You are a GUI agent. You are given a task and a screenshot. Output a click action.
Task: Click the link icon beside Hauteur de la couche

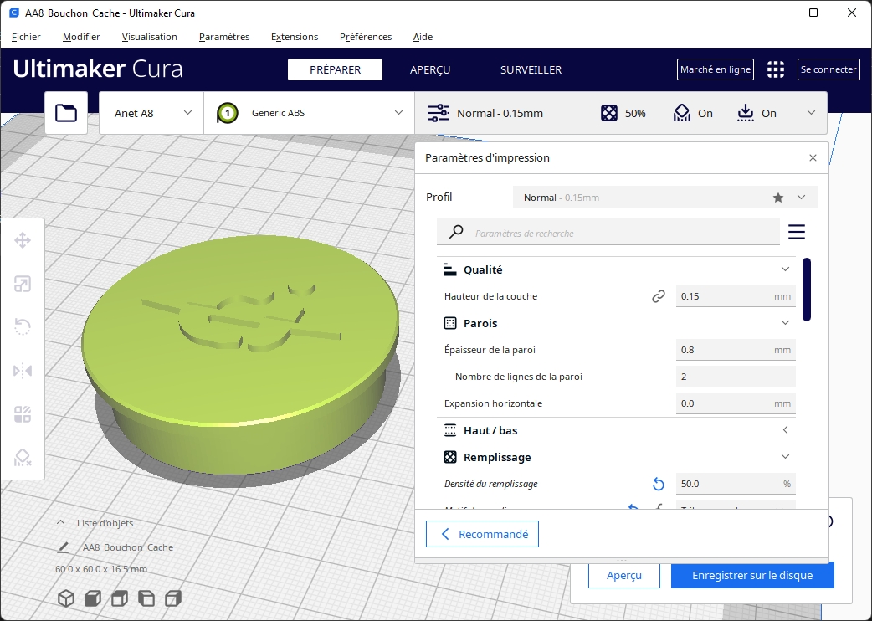(x=658, y=296)
